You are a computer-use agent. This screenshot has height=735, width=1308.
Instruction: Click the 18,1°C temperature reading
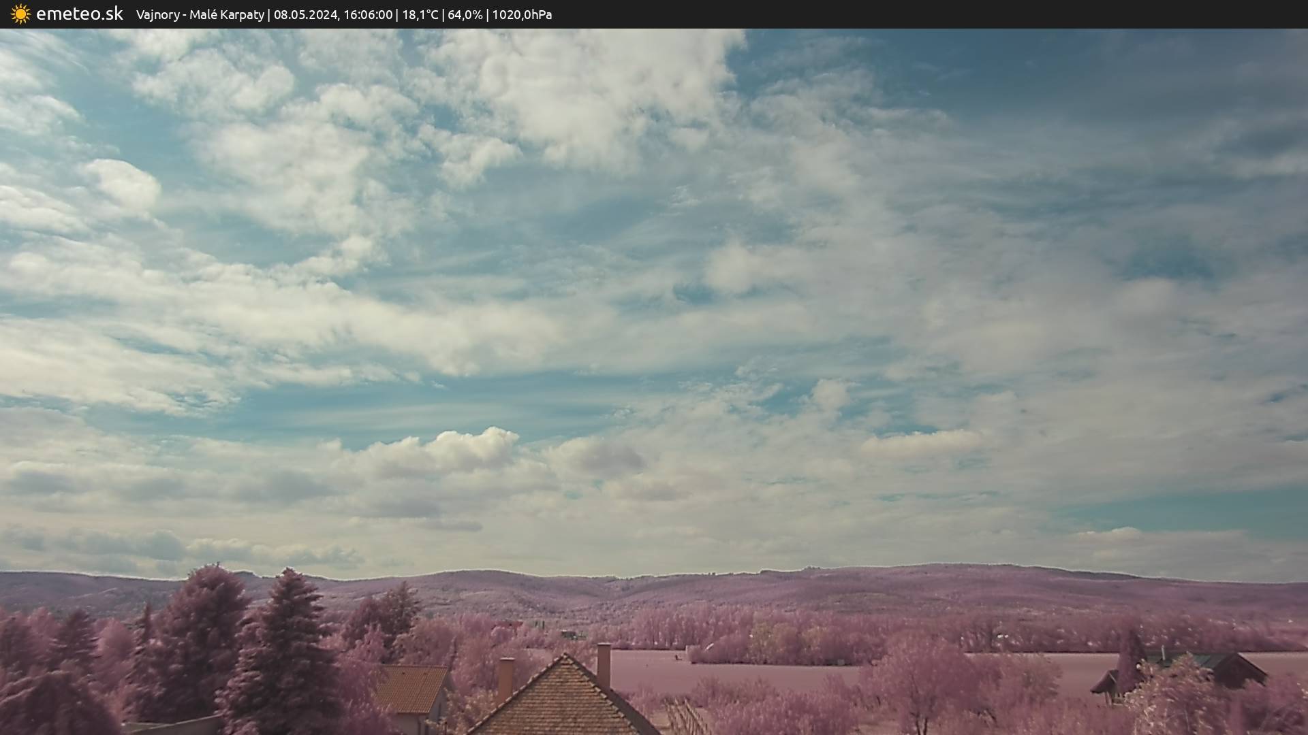420,15
